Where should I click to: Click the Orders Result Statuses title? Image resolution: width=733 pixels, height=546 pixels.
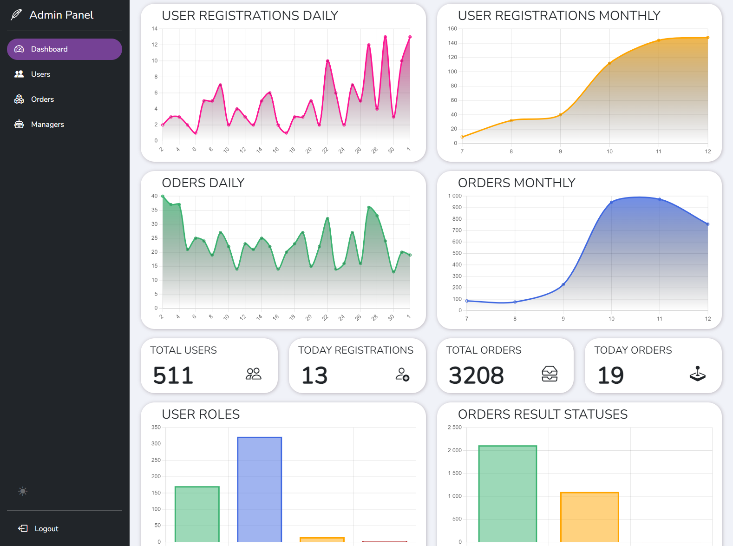coord(543,414)
